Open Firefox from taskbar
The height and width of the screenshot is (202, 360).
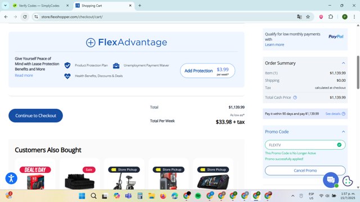163,196
